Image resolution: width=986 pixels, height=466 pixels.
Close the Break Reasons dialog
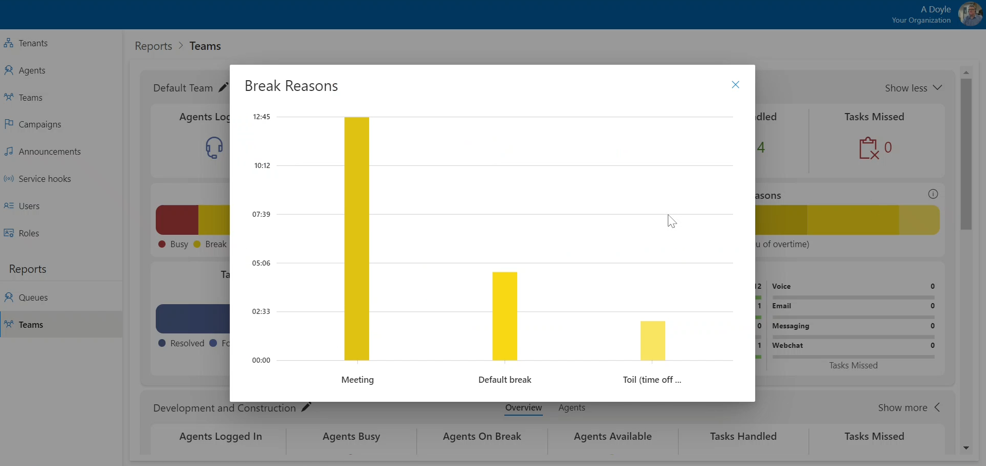(735, 85)
